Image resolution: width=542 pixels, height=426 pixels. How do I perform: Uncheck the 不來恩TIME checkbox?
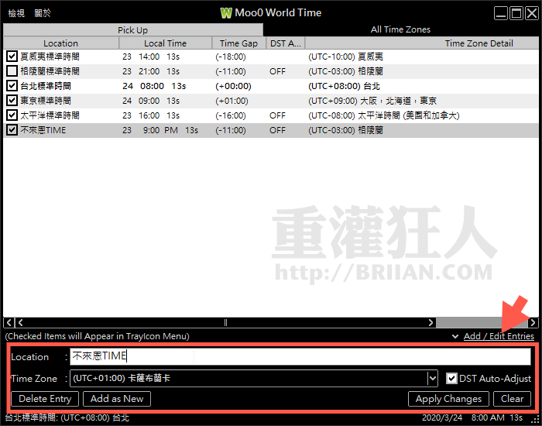12,129
